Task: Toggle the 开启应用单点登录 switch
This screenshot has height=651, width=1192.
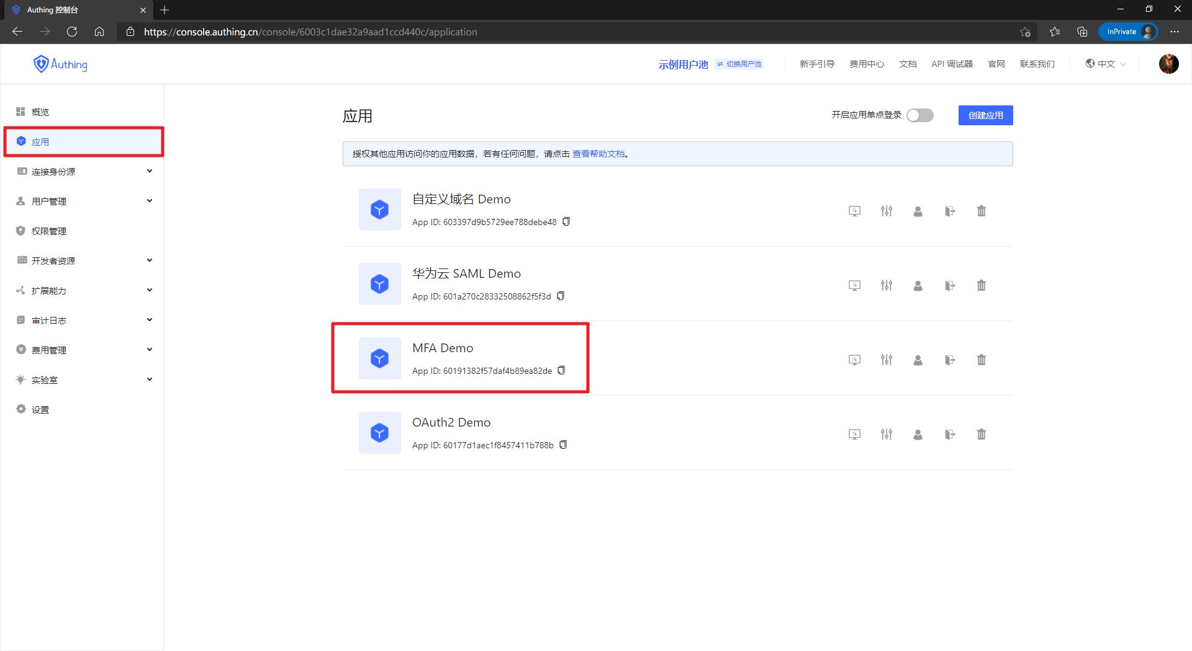Action: [x=920, y=115]
